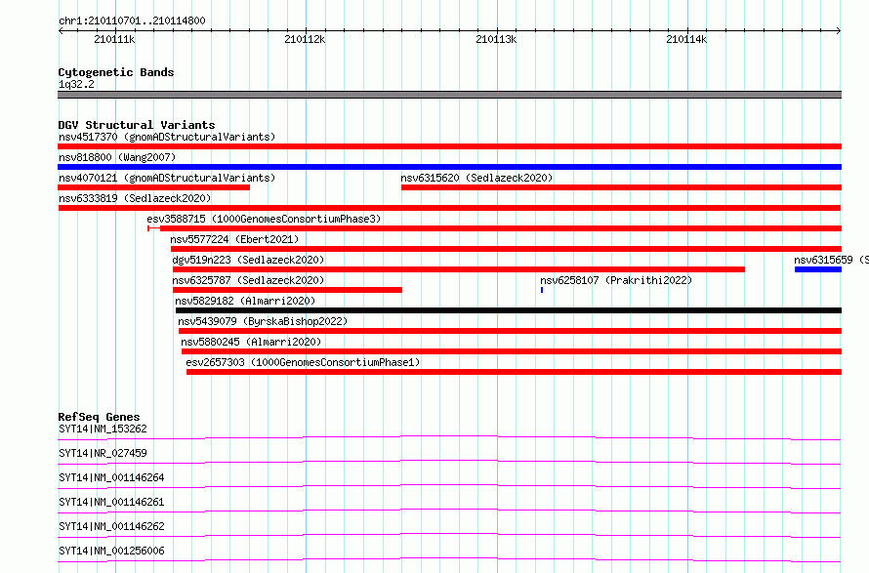Click label nsv4517370 (gnomADStructuralVariants)
This screenshot has width=869, height=573.
pos(167,137)
